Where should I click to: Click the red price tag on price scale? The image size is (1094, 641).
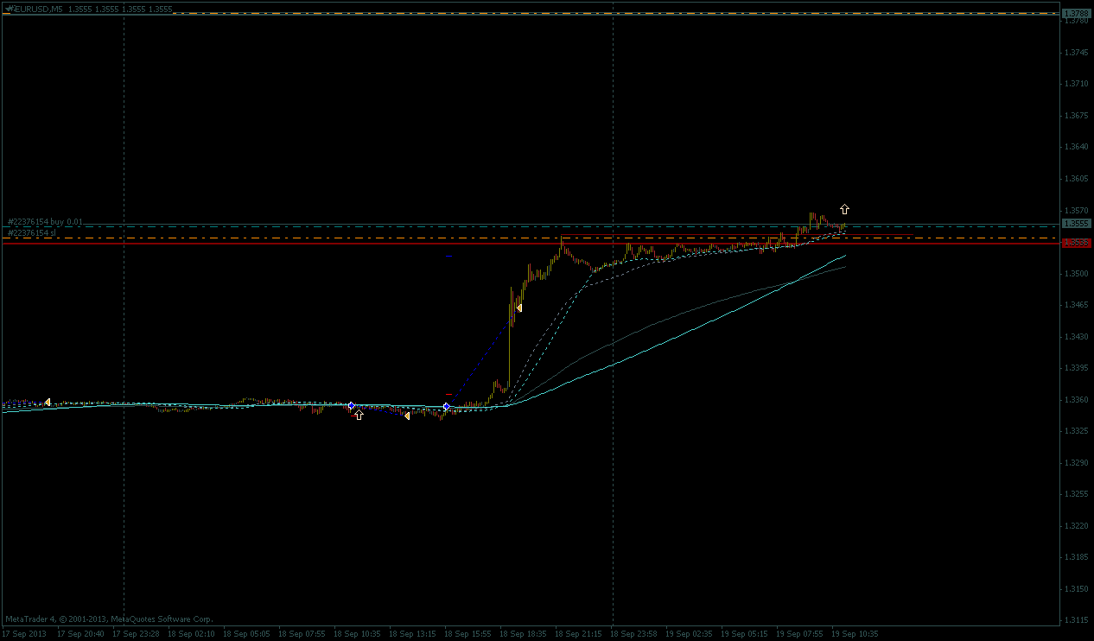point(1075,244)
